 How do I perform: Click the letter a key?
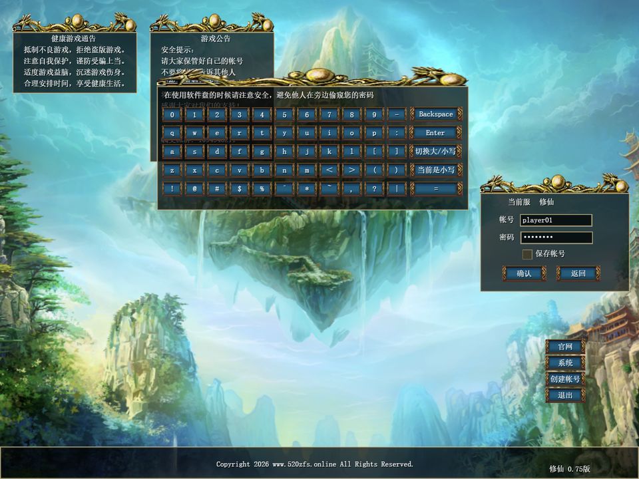(x=172, y=152)
